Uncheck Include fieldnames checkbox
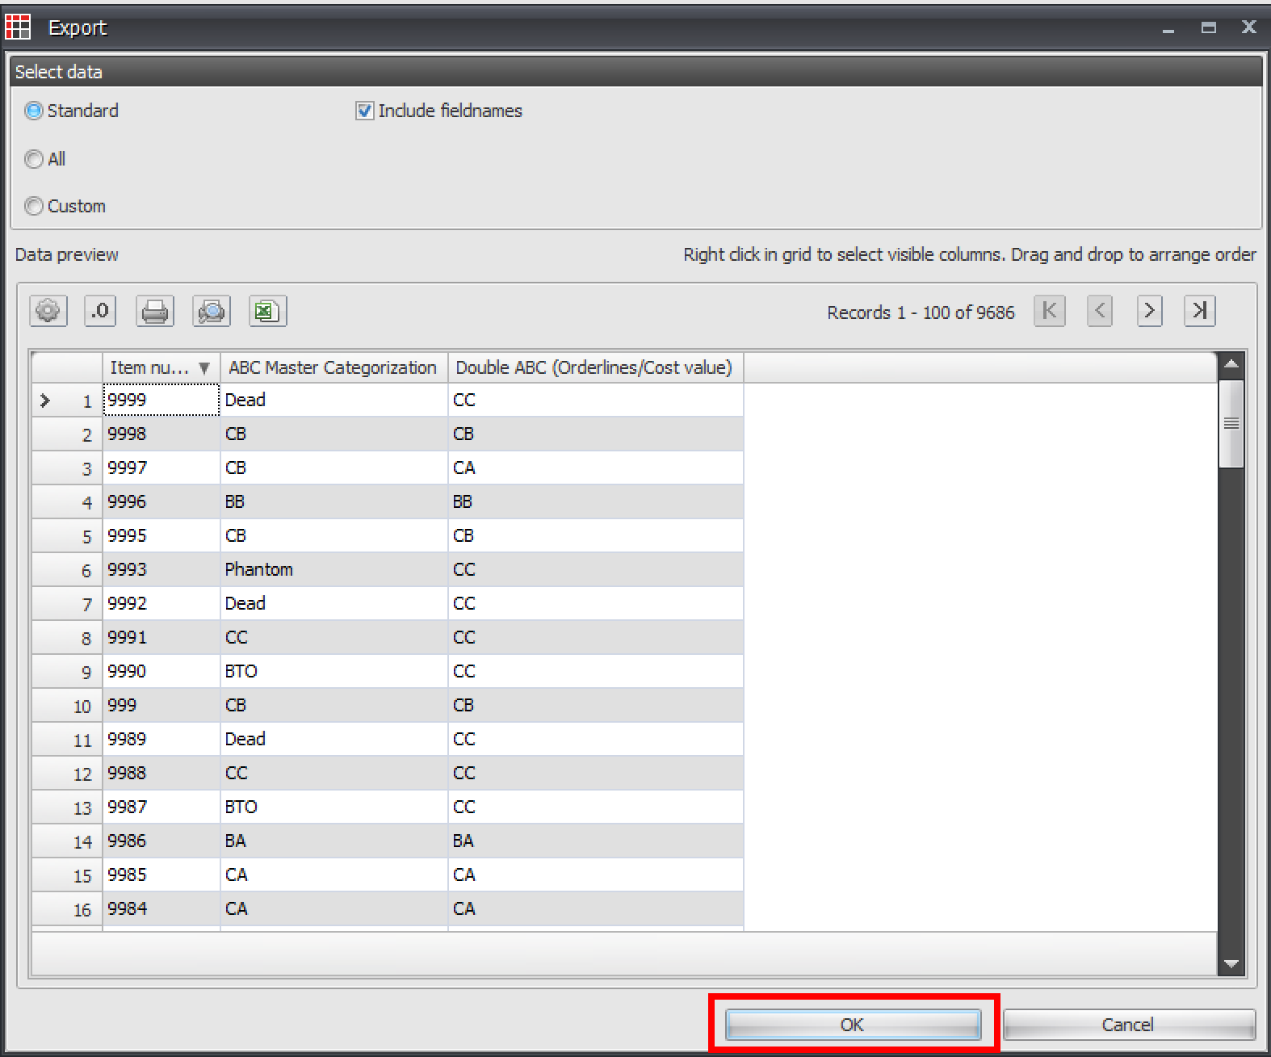Image resolution: width=1271 pixels, height=1057 pixels. point(365,111)
